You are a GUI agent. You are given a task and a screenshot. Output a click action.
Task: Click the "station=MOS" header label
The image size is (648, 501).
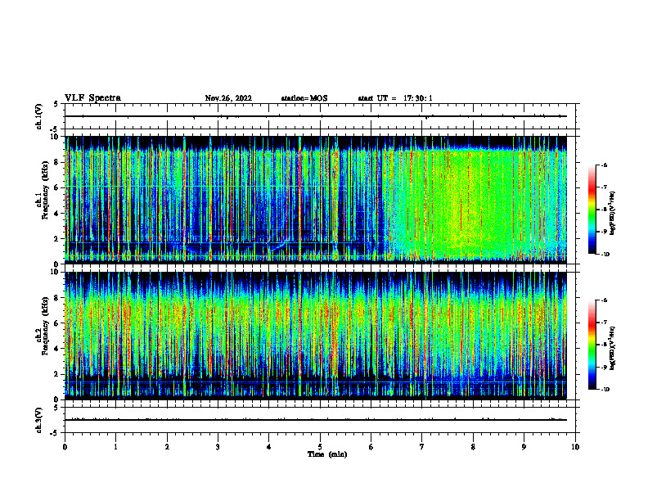(x=304, y=98)
